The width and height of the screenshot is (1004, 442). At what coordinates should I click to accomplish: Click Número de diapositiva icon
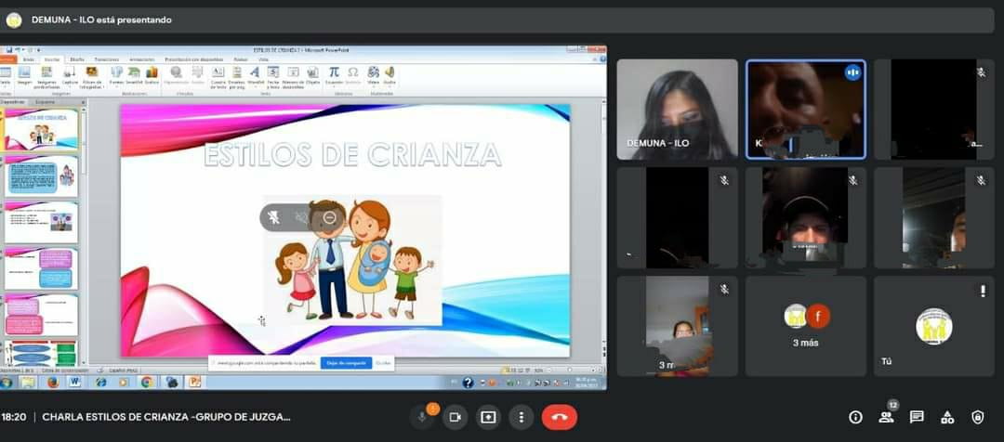[293, 78]
